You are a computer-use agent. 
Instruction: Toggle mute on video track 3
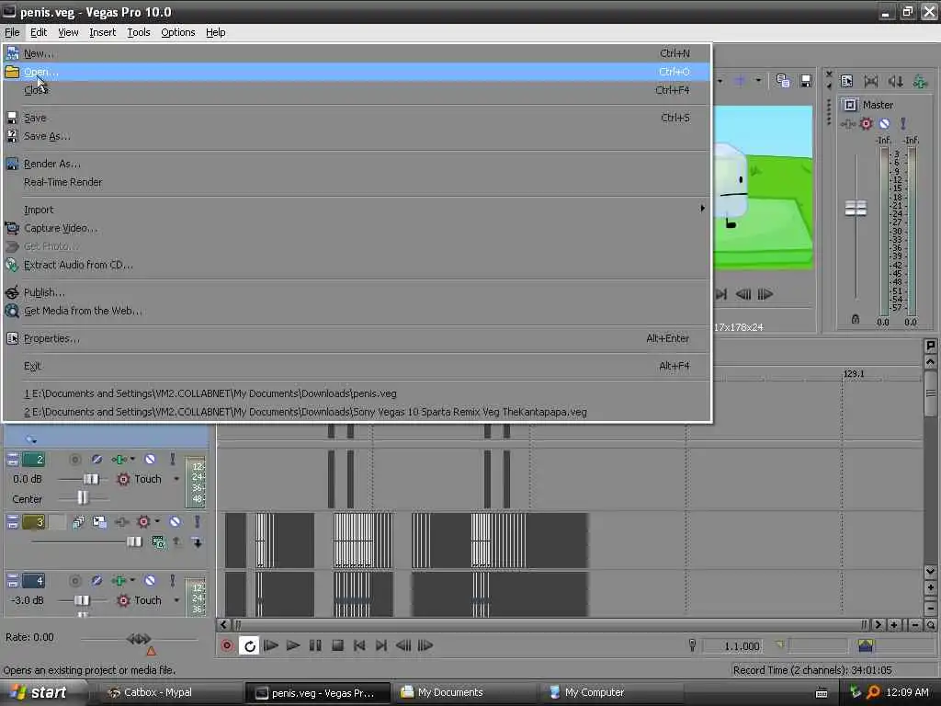[x=175, y=522]
